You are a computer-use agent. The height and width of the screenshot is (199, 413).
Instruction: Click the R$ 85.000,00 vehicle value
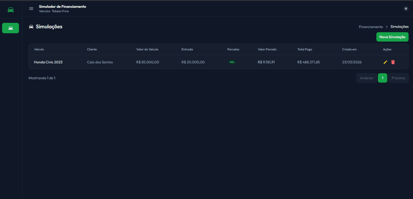coord(148,62)
